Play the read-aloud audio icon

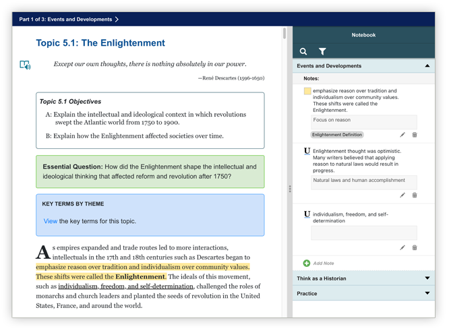(x=25, y=65)
